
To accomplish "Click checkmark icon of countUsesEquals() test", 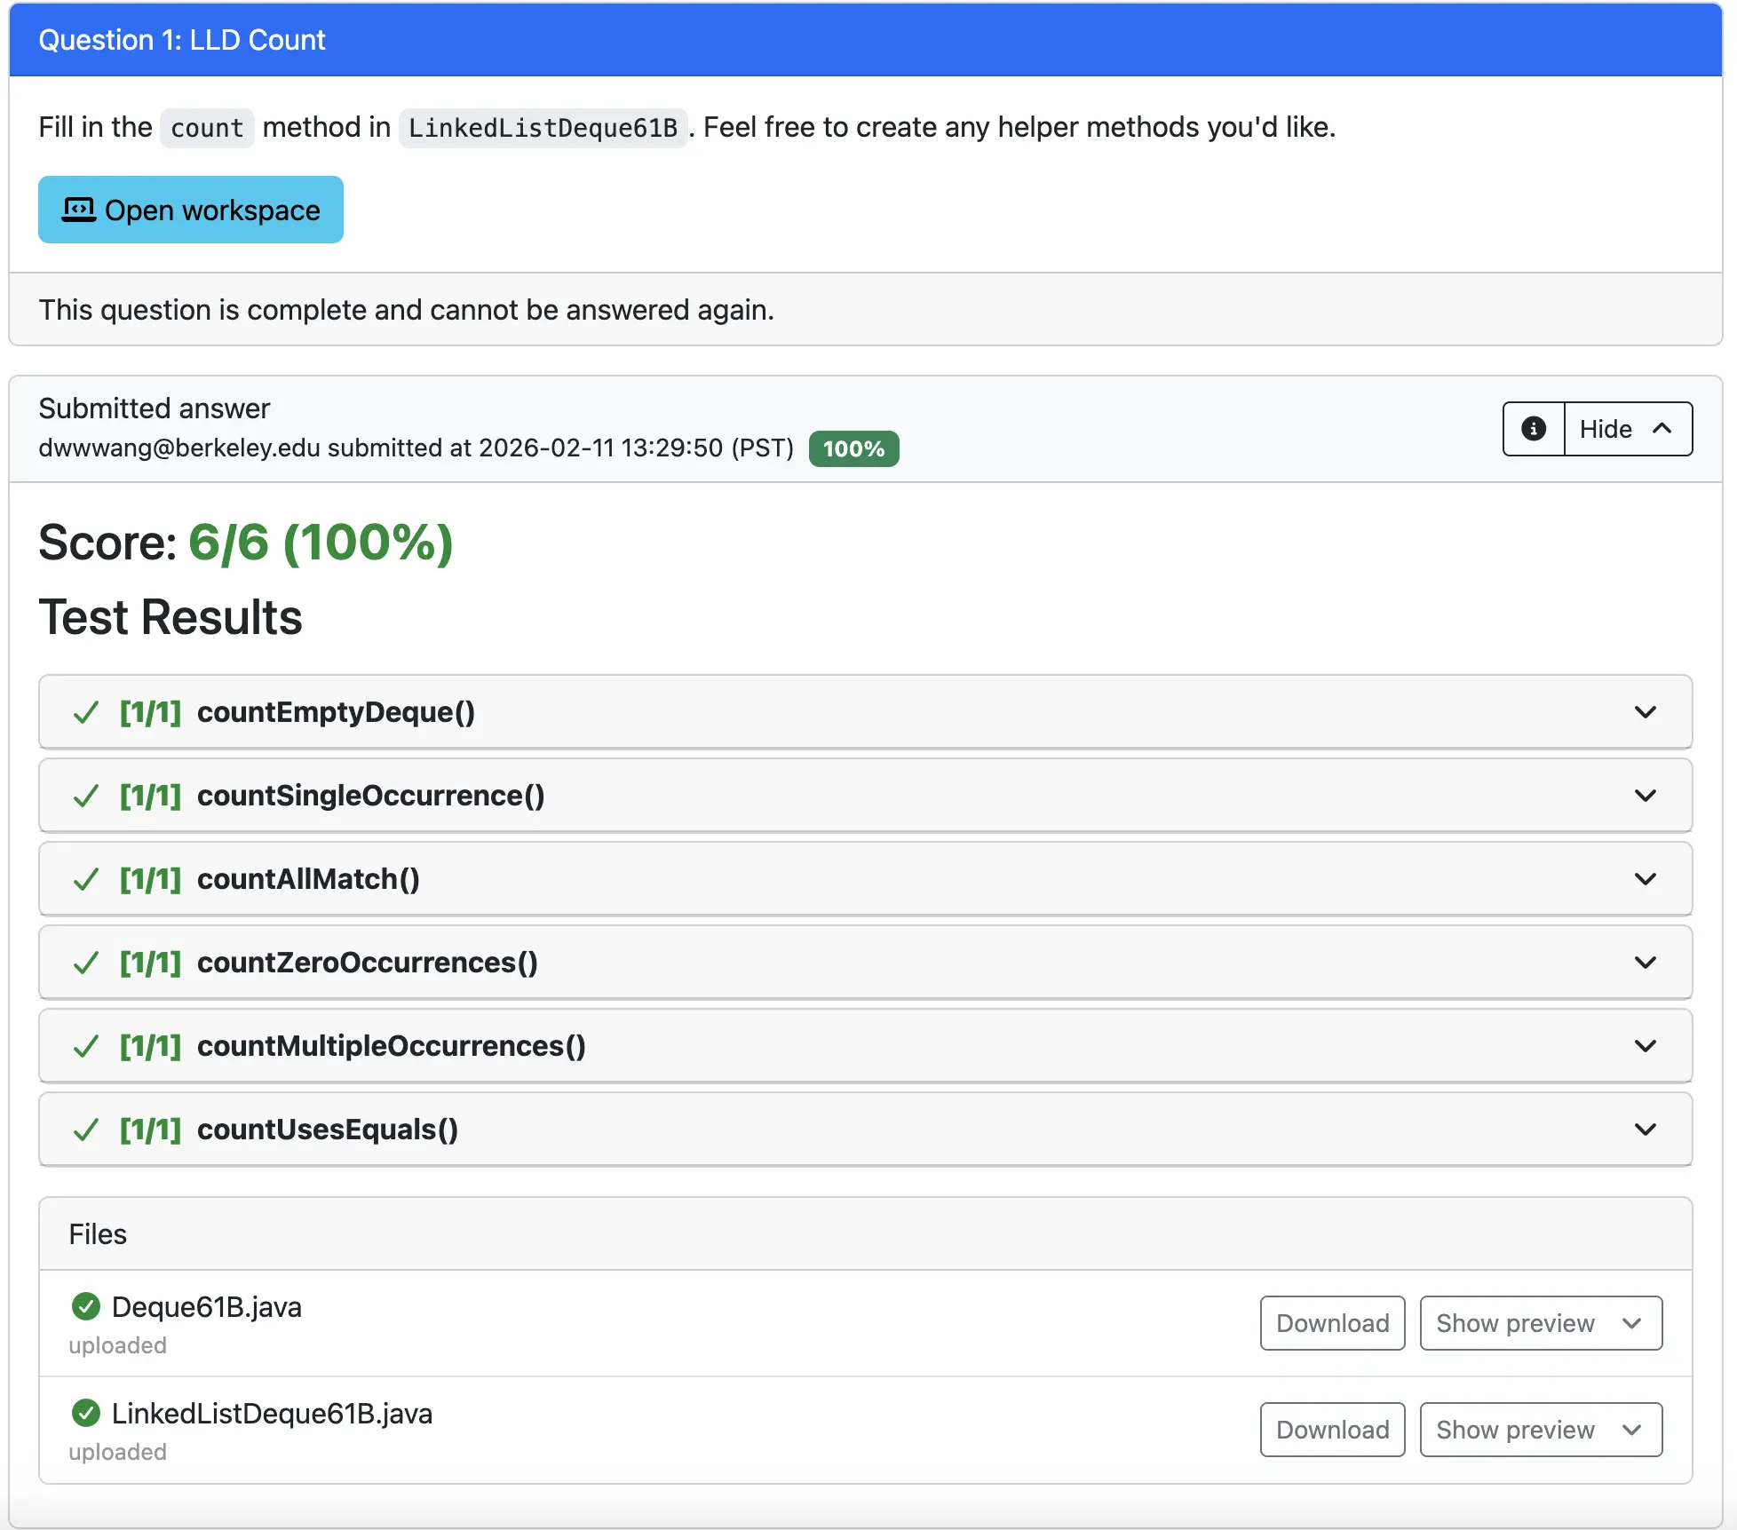I will [x=85, y=1130].
